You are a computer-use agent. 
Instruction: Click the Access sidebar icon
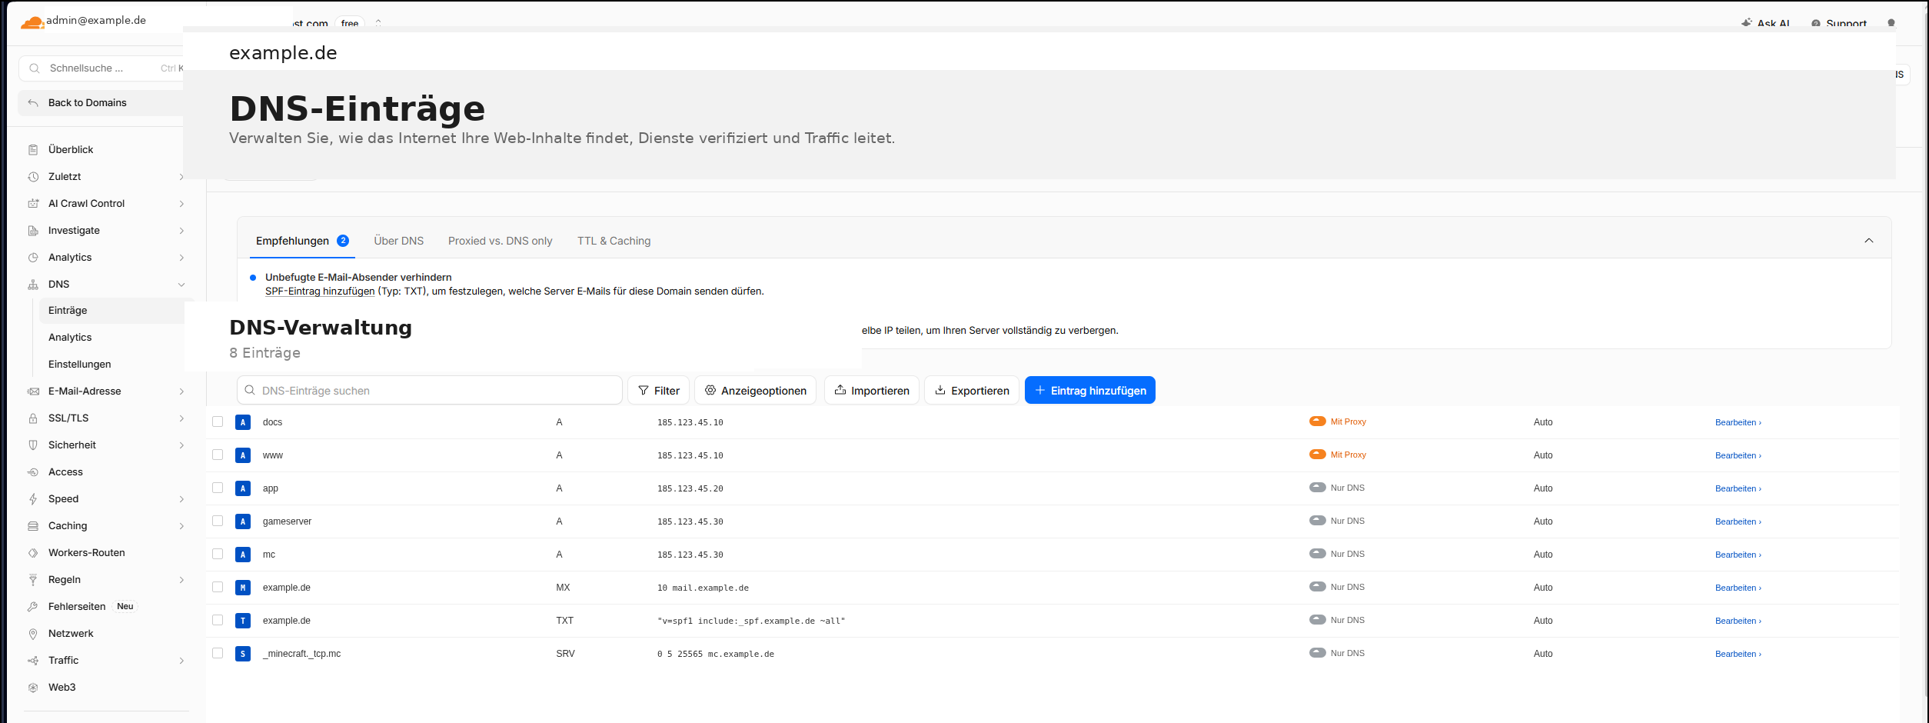tap(33, 472)
